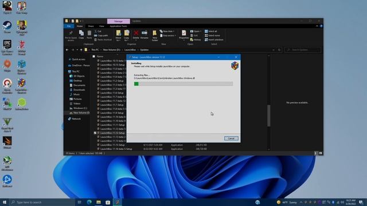
Task: Click the LaunchBox folder in the breadcrumb
Action: pyautogui.click(x=130, y=50)
